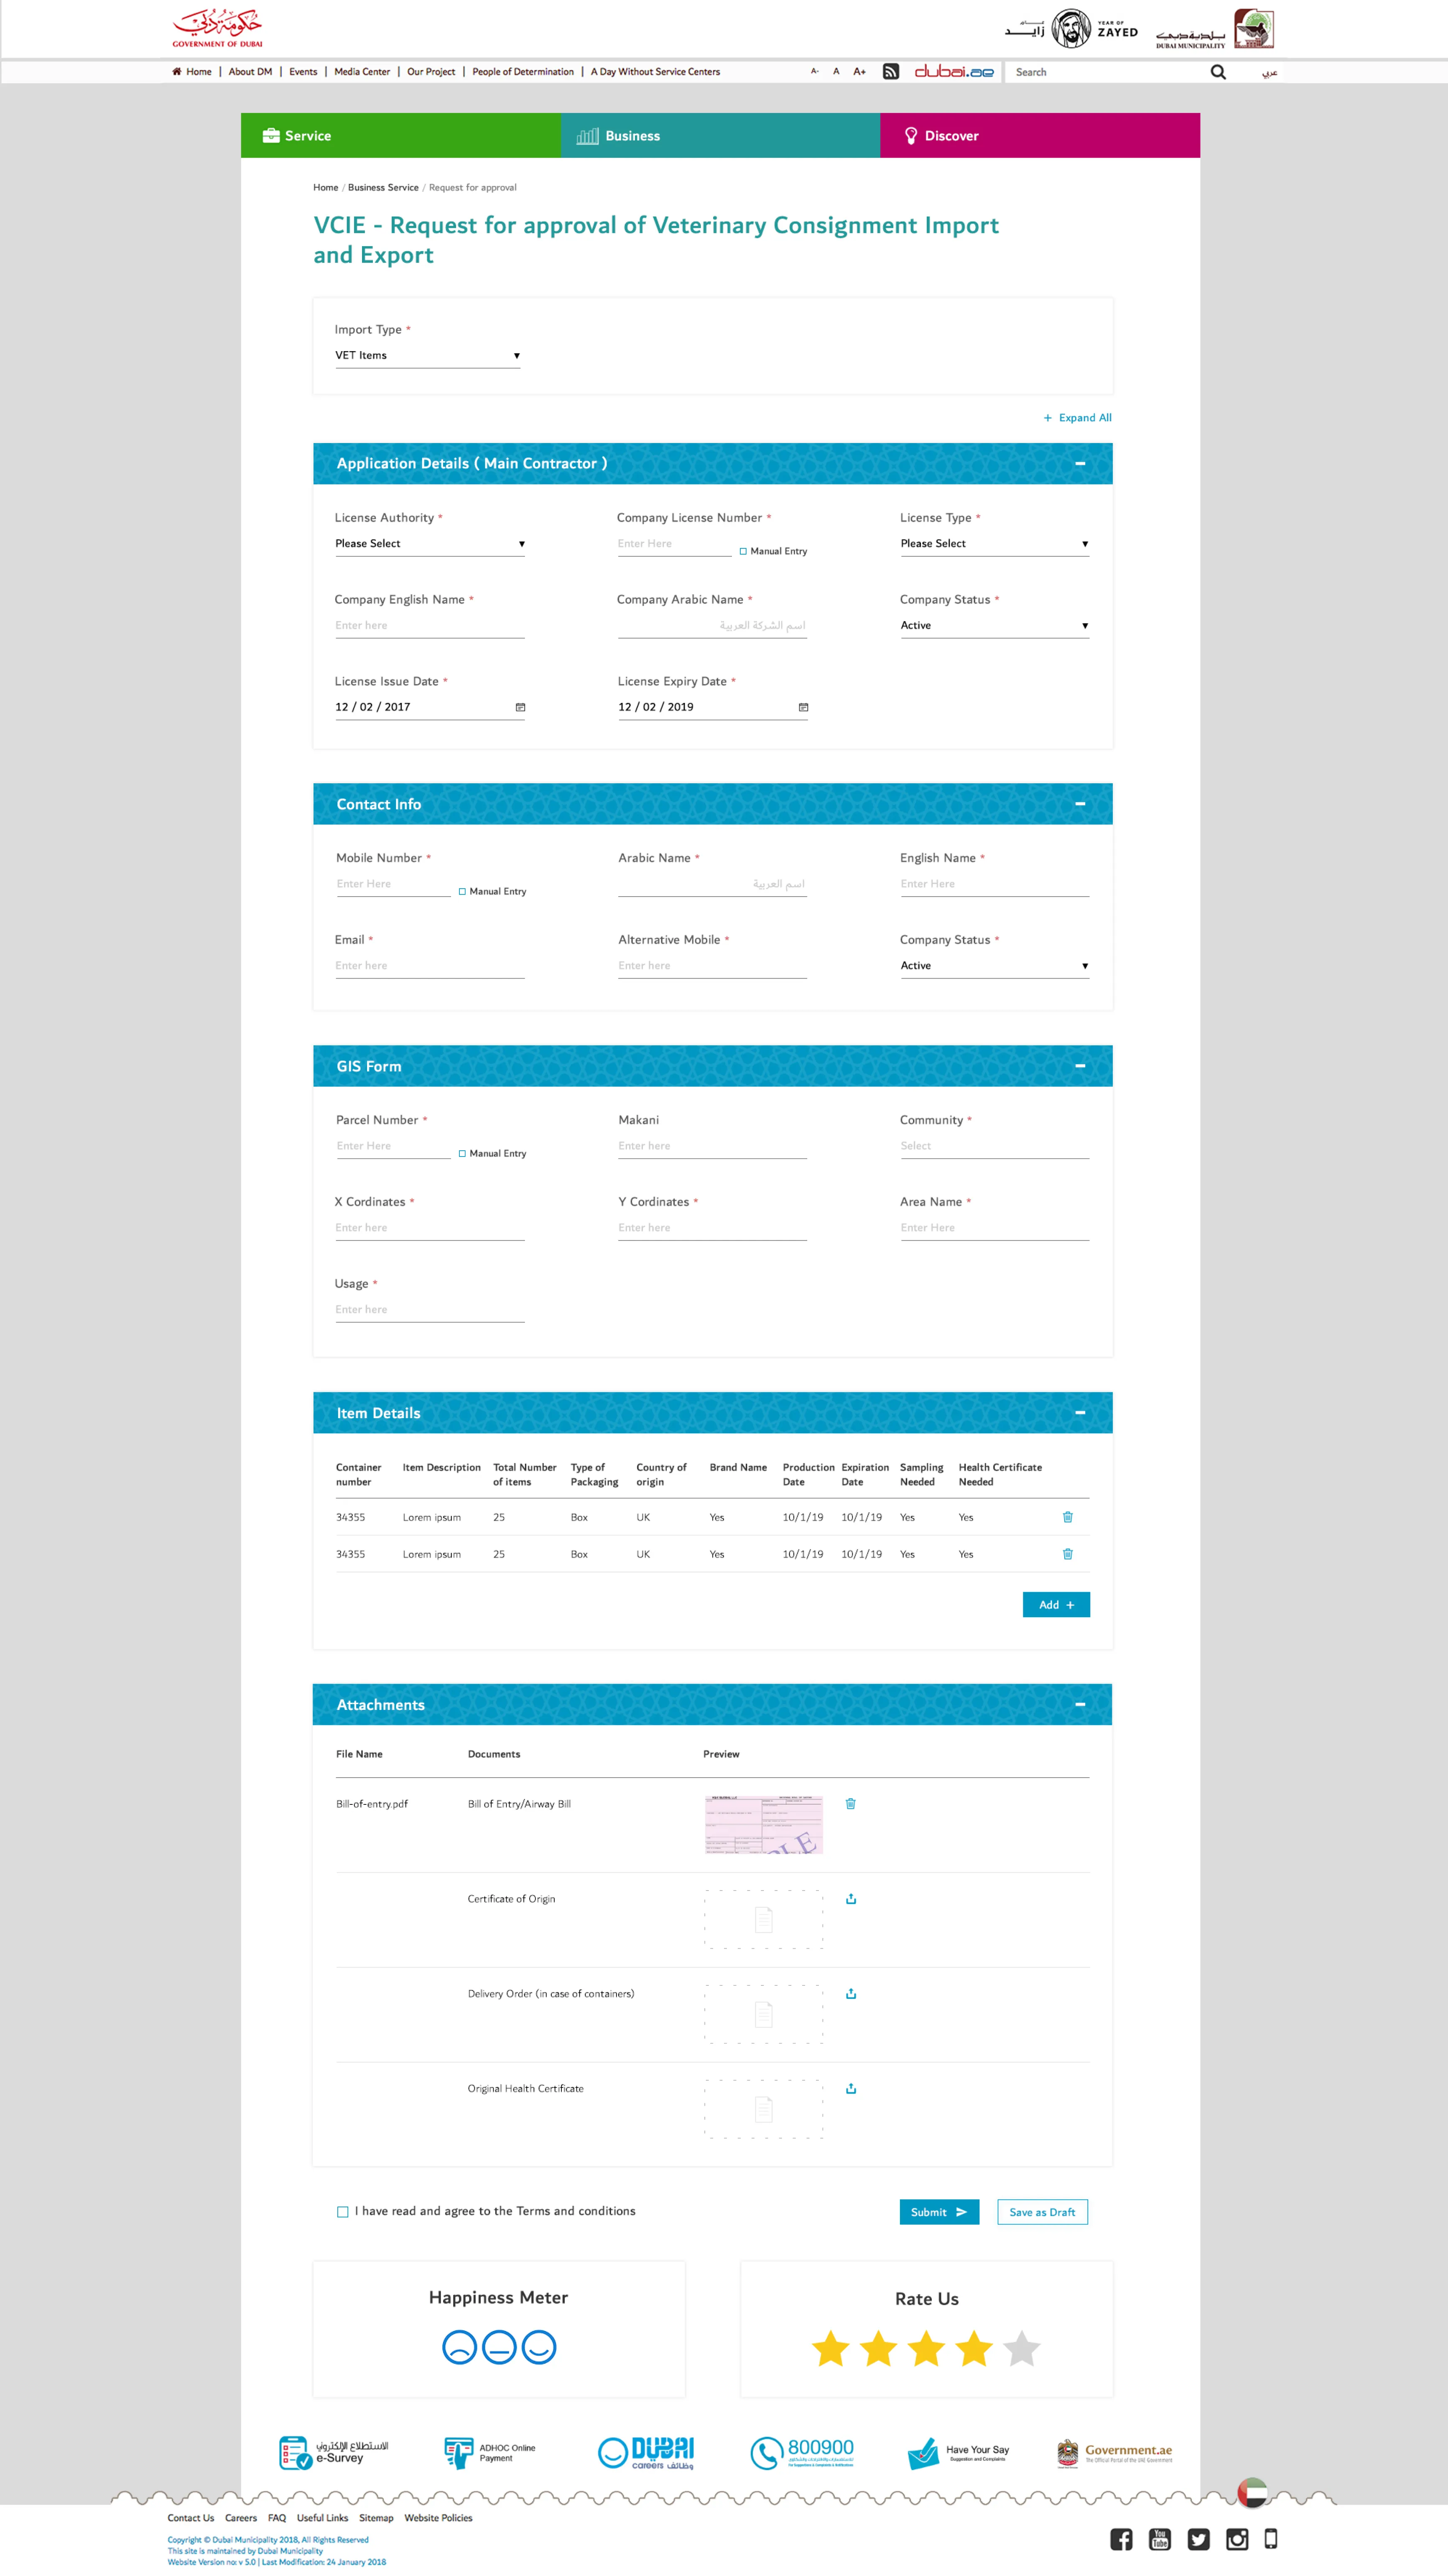Screen dimensions: 1448x2576
Task: Delete first item row with trash icon
Action: [x=1067, y=1517]
